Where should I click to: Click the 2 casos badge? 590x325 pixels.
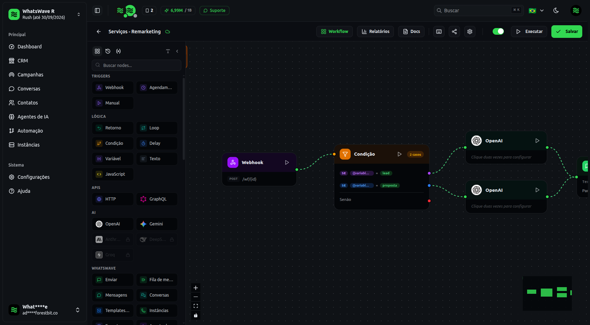click(x=415, y=155)
